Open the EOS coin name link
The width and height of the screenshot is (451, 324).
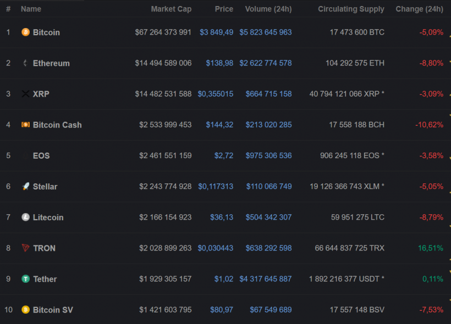pyautogui.click(x=41, y=156)
